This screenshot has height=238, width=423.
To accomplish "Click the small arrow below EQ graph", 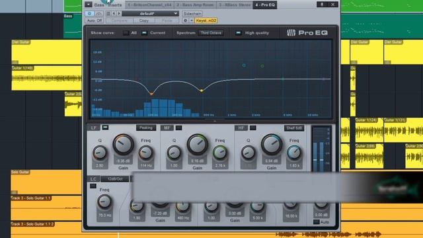I will 215,122.
